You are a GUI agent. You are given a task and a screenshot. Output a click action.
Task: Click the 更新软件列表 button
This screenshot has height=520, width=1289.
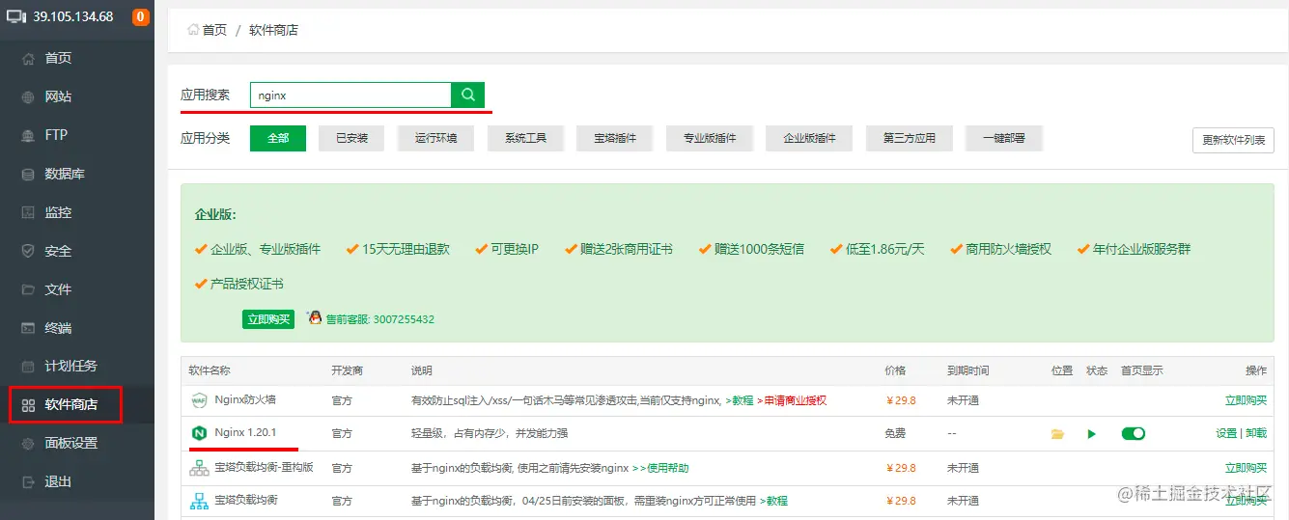1233,140
